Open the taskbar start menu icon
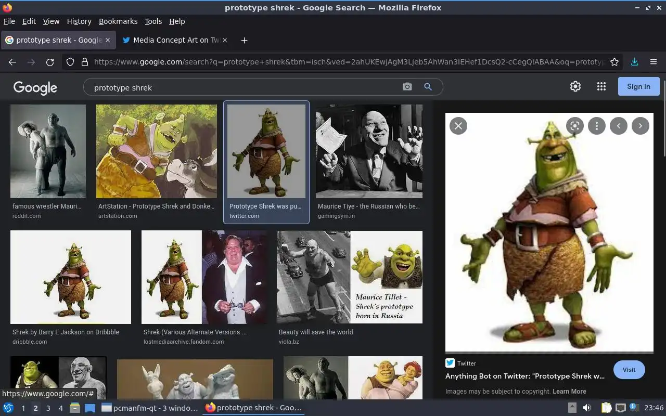666x416 pixels. pyautogui.click(x=8, y=408)
